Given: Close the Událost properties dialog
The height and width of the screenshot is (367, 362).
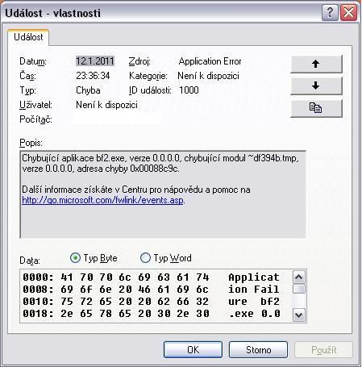Looking at the screenshot, I should click(348, 12).
